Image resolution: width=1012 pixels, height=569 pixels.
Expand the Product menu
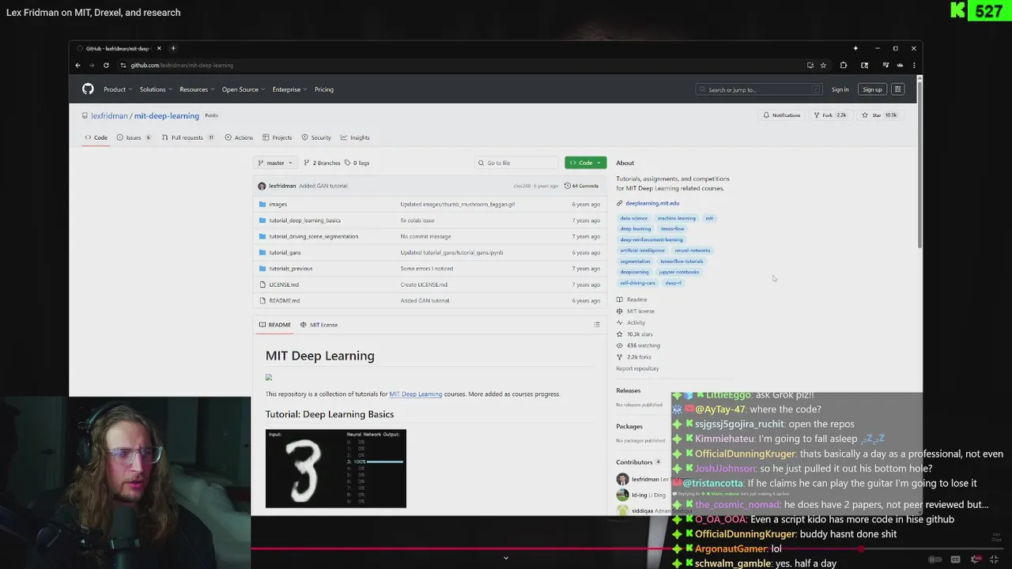point(118,89)
